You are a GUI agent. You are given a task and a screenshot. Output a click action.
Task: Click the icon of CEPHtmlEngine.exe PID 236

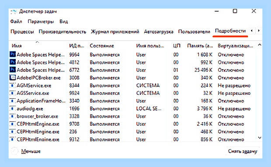coord(12,132)
